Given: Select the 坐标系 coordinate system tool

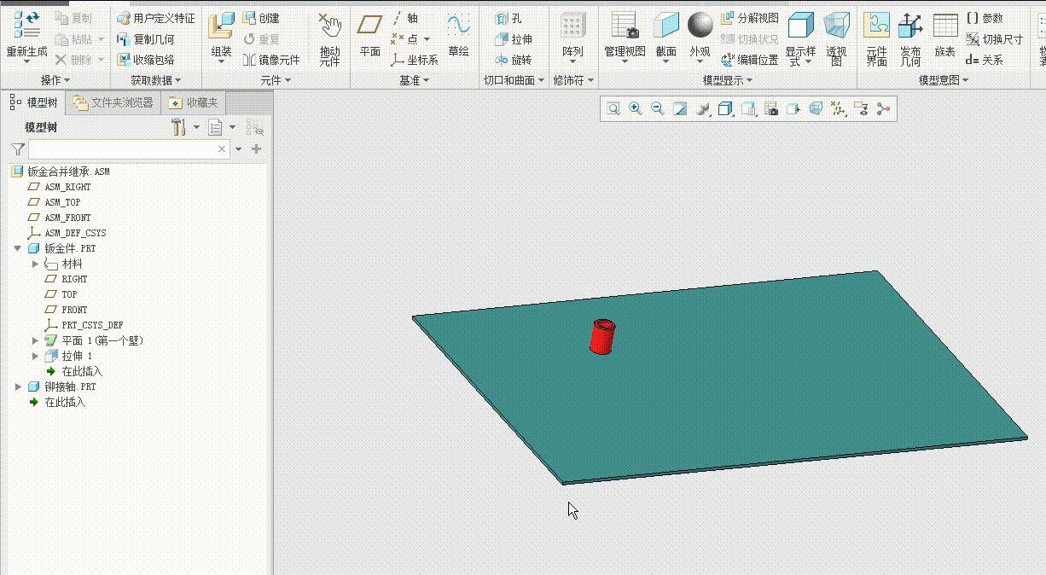Looking at the screenshot, I should (415, 60).
